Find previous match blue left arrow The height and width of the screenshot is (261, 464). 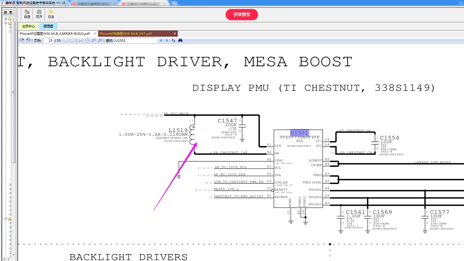coord(161,40)
